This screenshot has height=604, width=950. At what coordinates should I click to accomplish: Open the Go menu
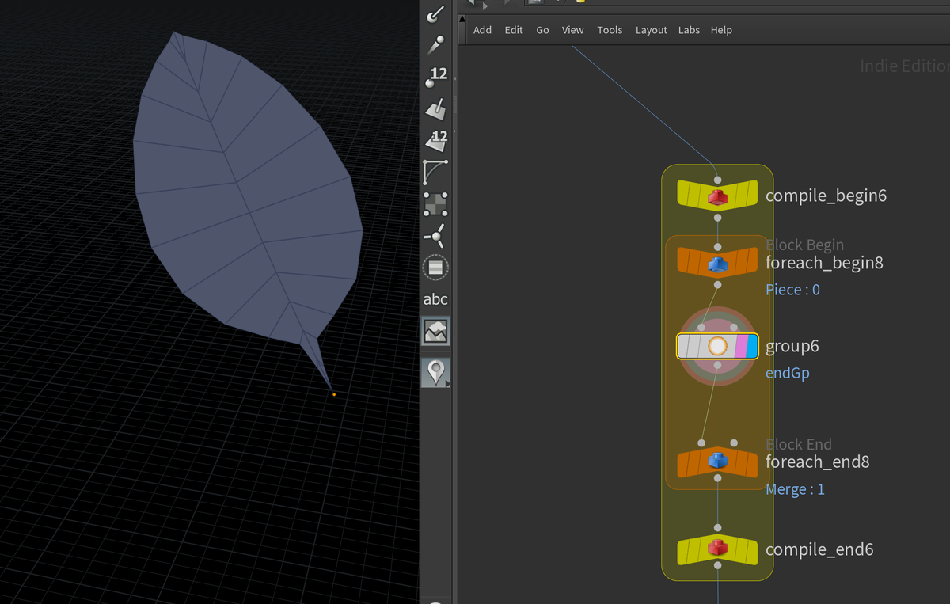click(x=542, y=30)
